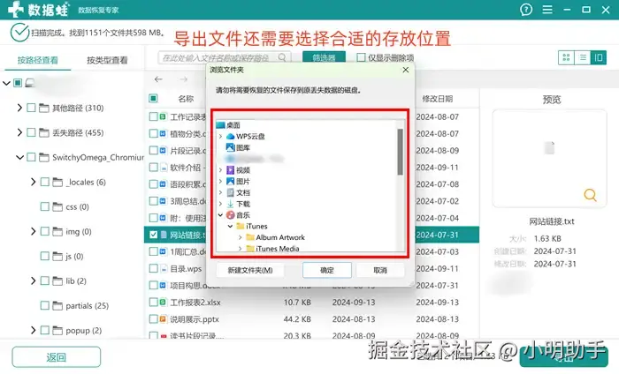The height and width of the screenshot is (374, 619).
Task: Sort by 修改日期 column header
Action: click(x=437, y=99)
